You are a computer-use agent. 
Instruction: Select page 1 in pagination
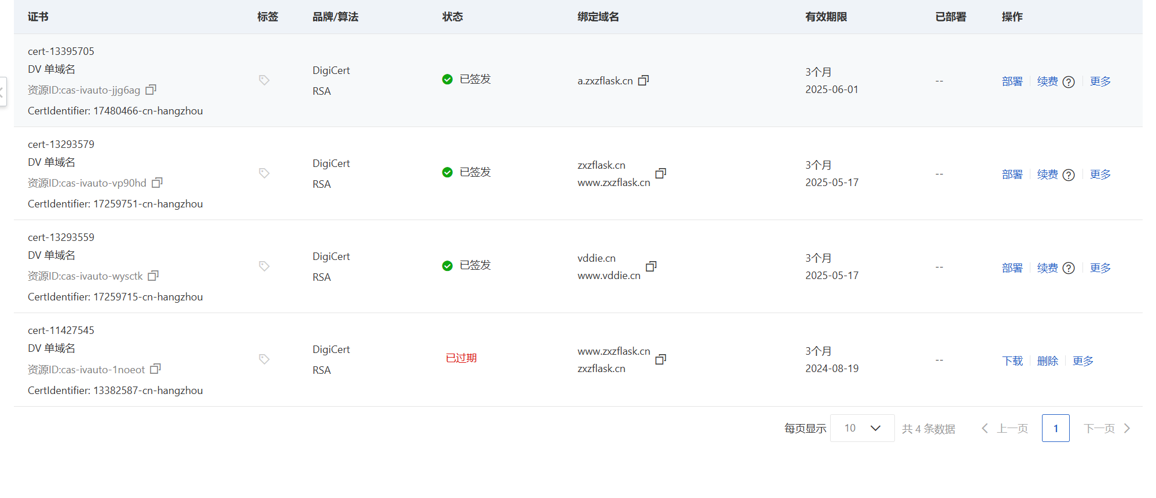pos(1055,428)
